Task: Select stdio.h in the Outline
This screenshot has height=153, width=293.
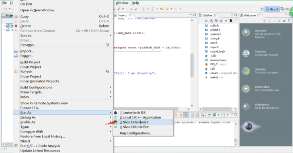Action: pos(214,25)
